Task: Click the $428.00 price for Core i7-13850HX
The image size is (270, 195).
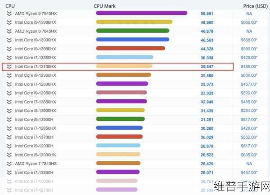Action: pyautogui.click(x=249, y=58)
